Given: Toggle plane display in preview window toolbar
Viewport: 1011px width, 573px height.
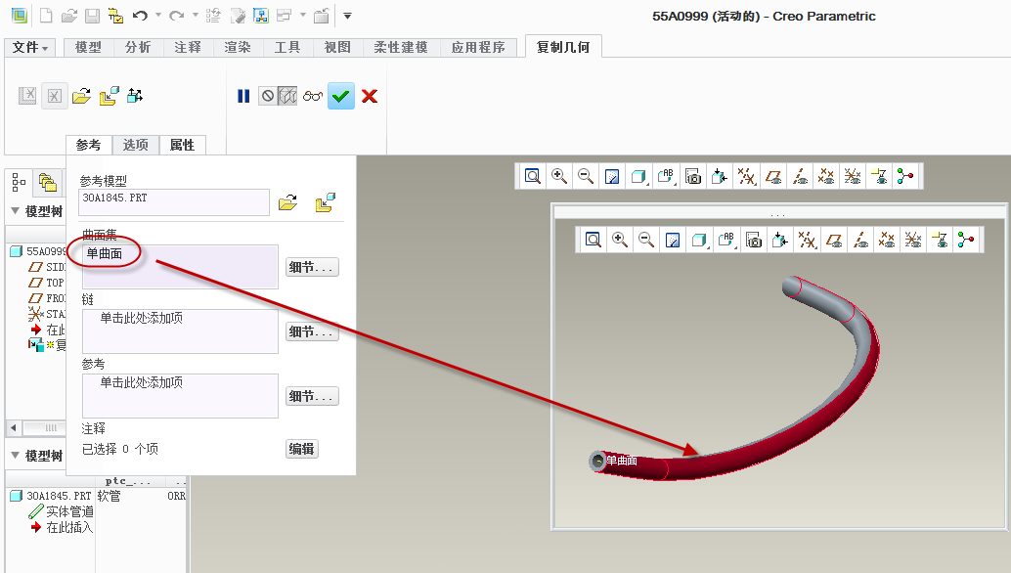Looking at the screenshot, I should tap(834, 240).
